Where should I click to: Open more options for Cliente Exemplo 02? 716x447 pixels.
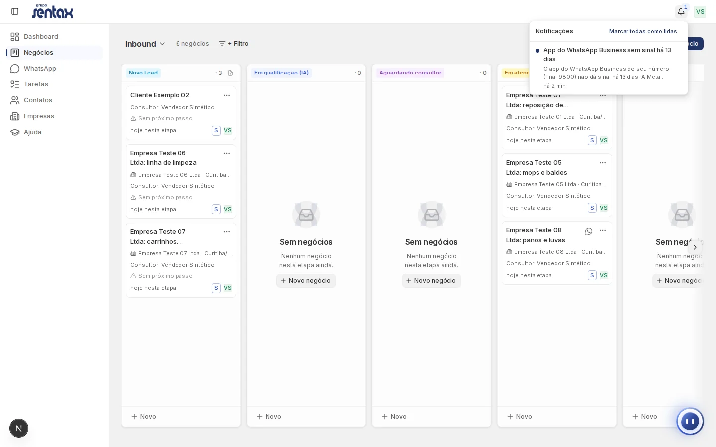[227, 95]
